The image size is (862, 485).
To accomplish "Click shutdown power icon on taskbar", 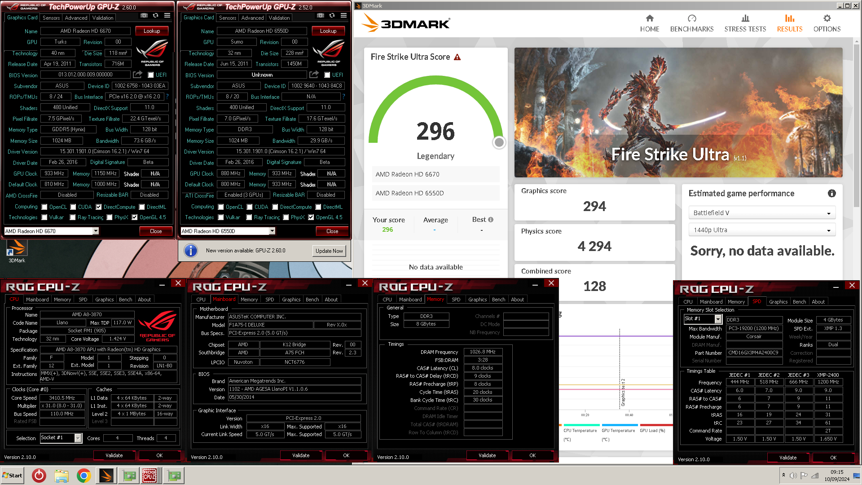I will point(39,476).
